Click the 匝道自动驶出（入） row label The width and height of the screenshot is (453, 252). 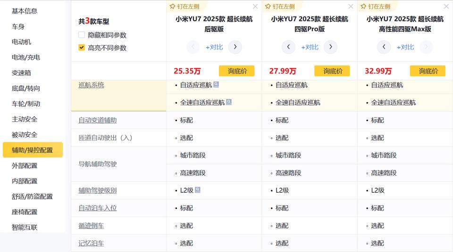pos(105,138)
